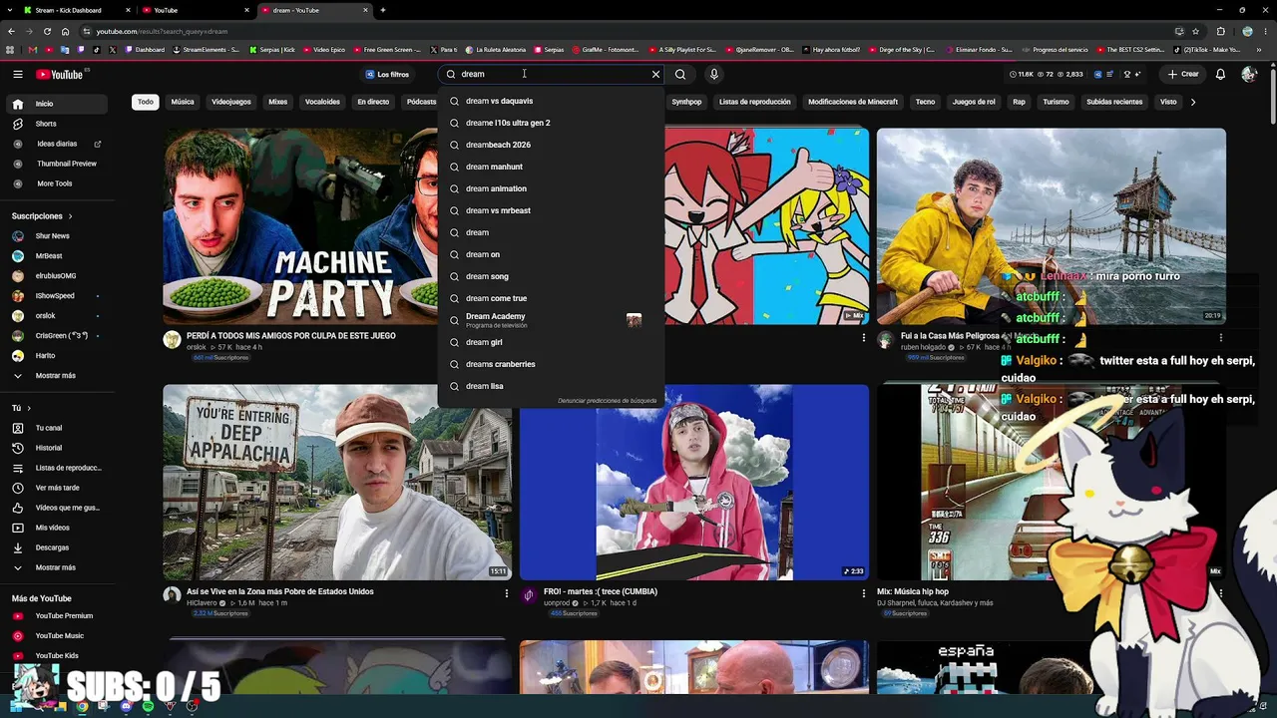Open Ver más tarde
The height and width of the screenshot is (718, 1277).
point(57,488)
